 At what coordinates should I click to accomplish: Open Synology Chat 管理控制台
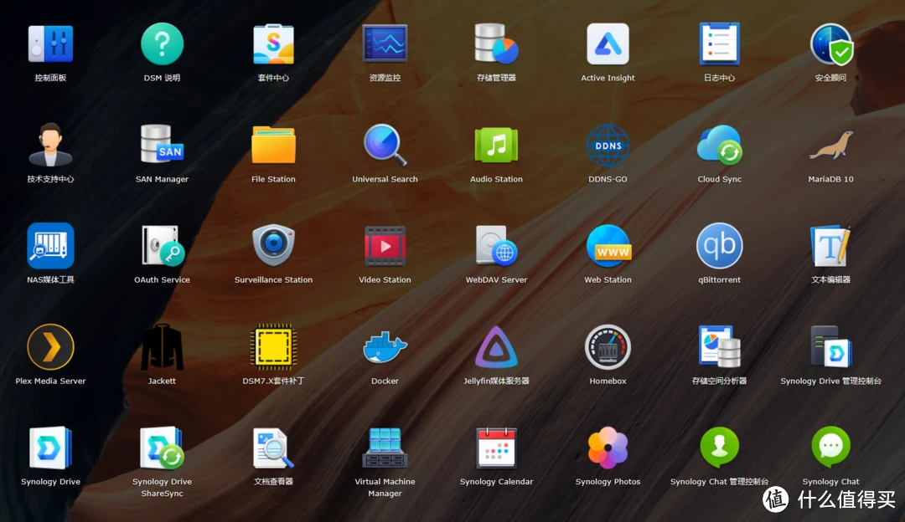[x=719, y=448]
